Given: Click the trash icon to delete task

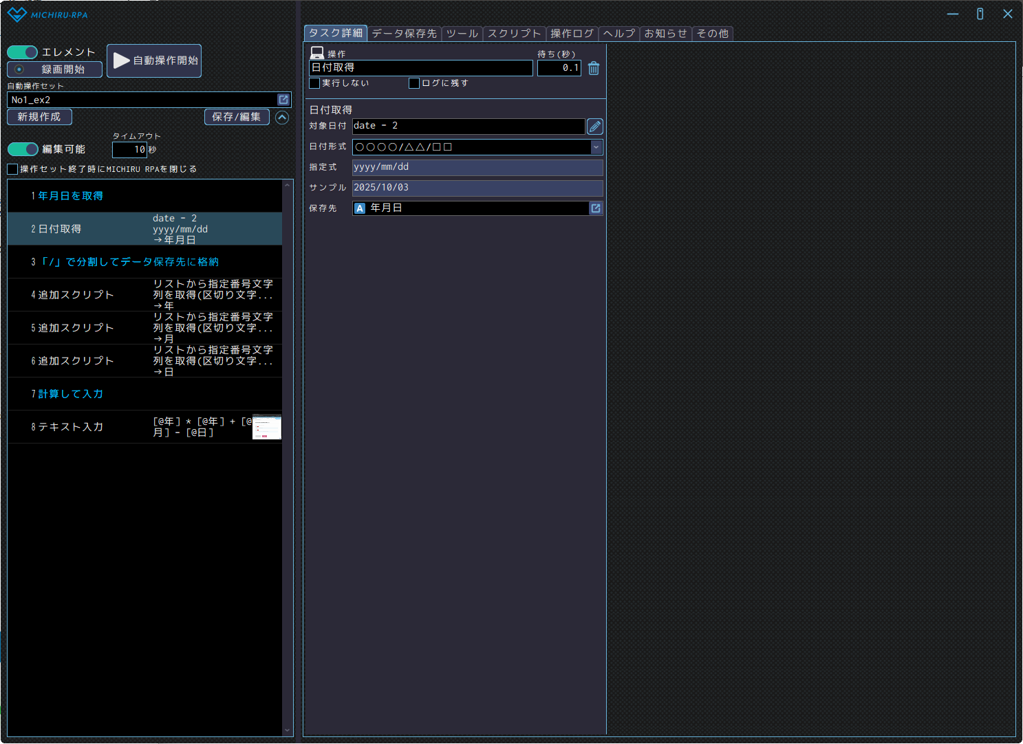Looking at the screenshot, I should click(x=594, y=68).
